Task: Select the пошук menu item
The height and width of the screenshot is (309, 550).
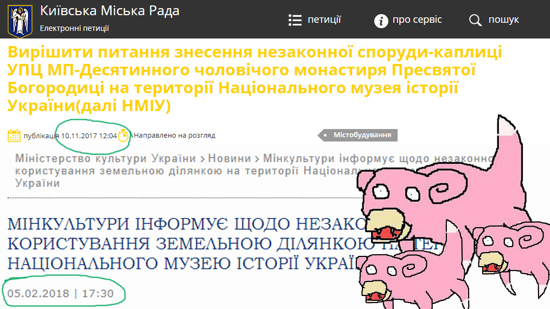Action: coord(503,20)
